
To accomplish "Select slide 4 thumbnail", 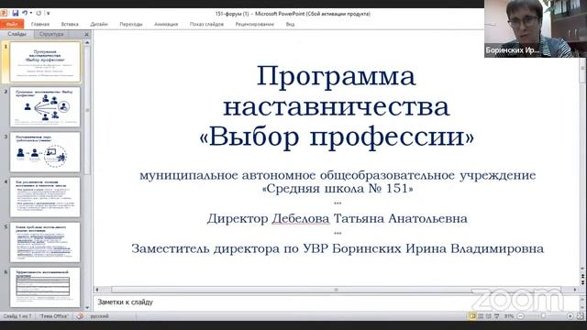I will coord(45,197).
